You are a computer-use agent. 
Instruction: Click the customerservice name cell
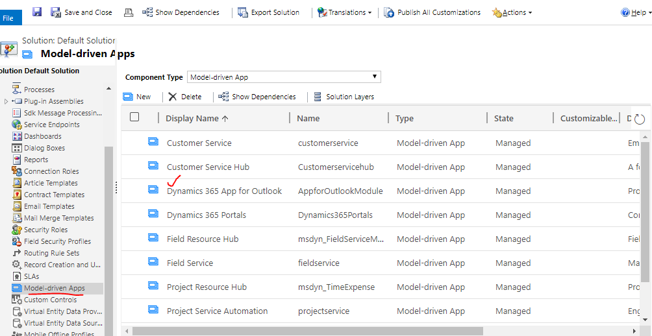(328, 143)
